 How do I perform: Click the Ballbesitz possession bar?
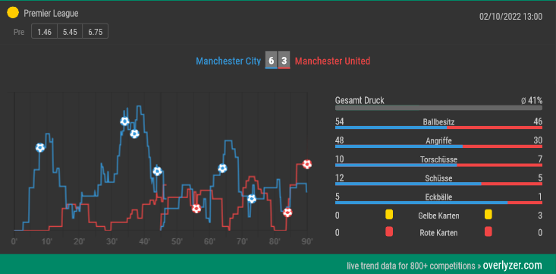click(x=438, y=128)
